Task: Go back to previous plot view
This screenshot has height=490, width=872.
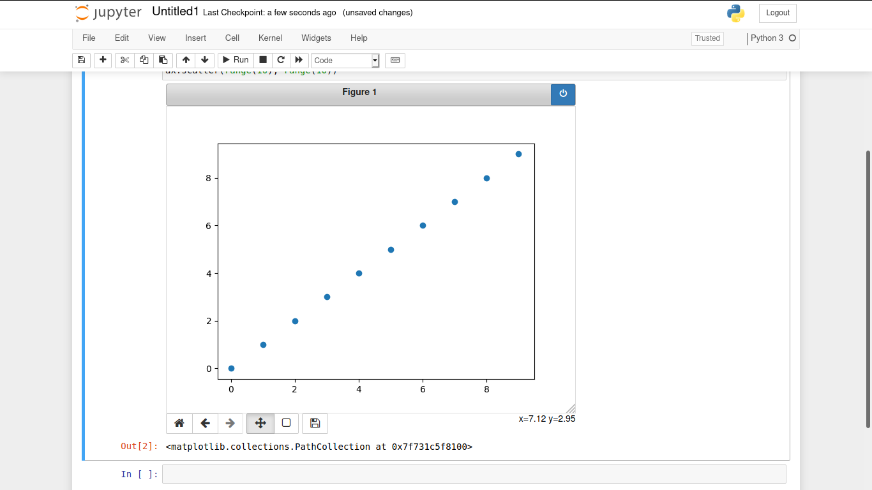Action: [x=205, y=423]
